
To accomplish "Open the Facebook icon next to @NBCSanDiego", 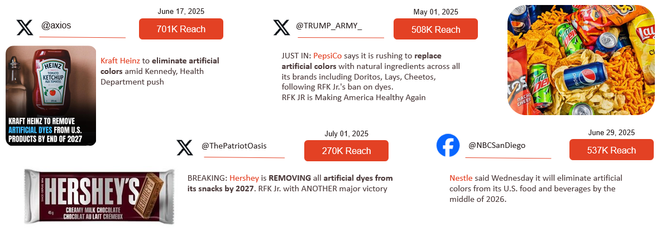I will [448, 146].
